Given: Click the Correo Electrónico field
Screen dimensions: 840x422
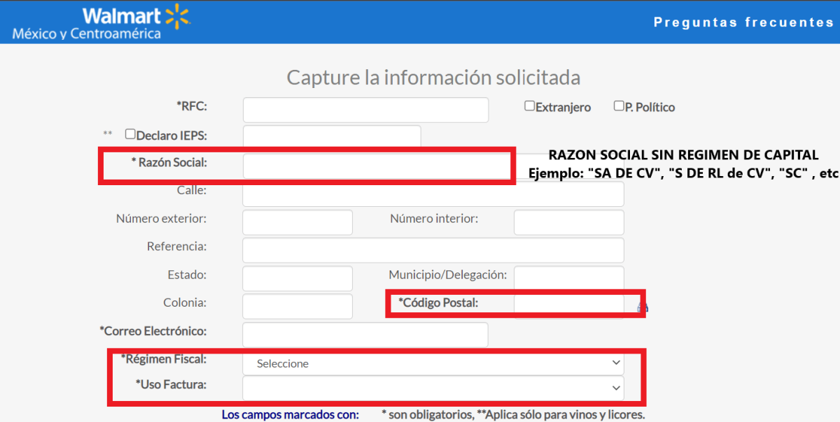Looking at the screenshot, I should click(365, 335).
